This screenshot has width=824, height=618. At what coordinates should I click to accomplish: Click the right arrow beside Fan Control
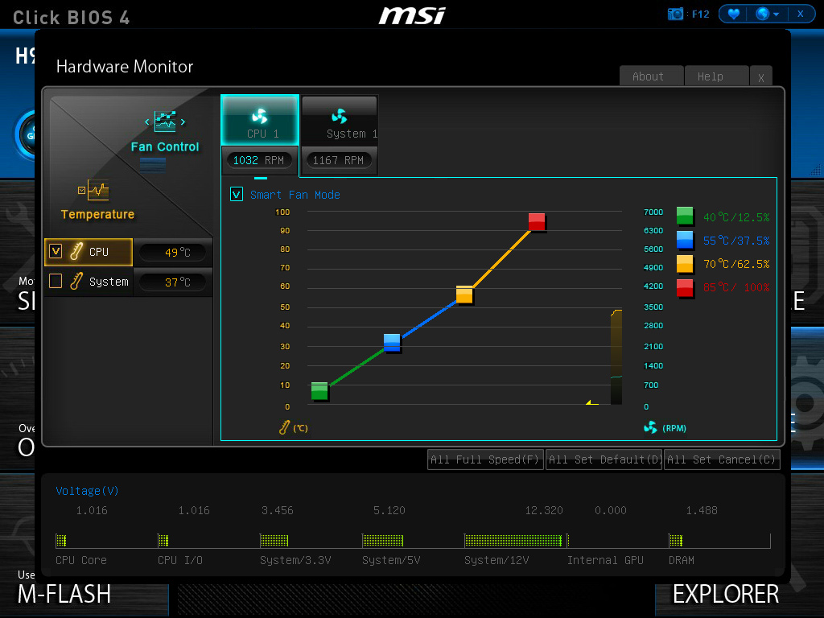coord(183,122)
